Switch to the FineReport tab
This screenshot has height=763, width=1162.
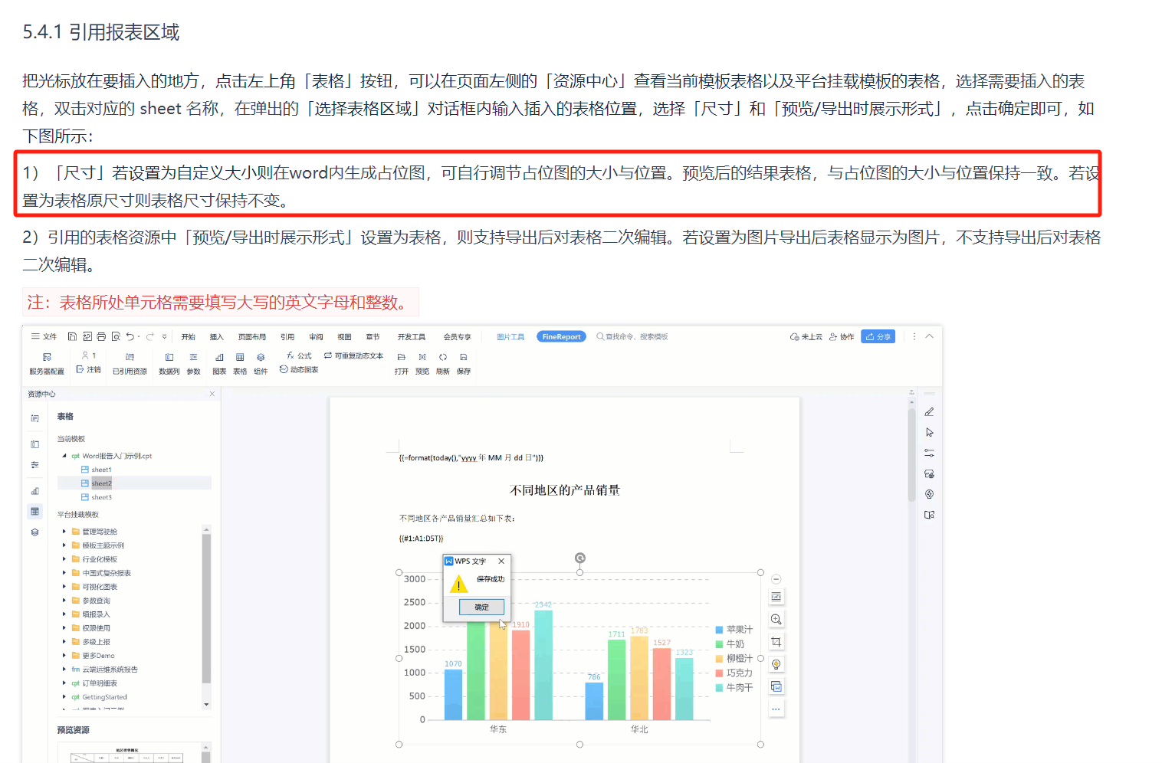pos(561,337)
